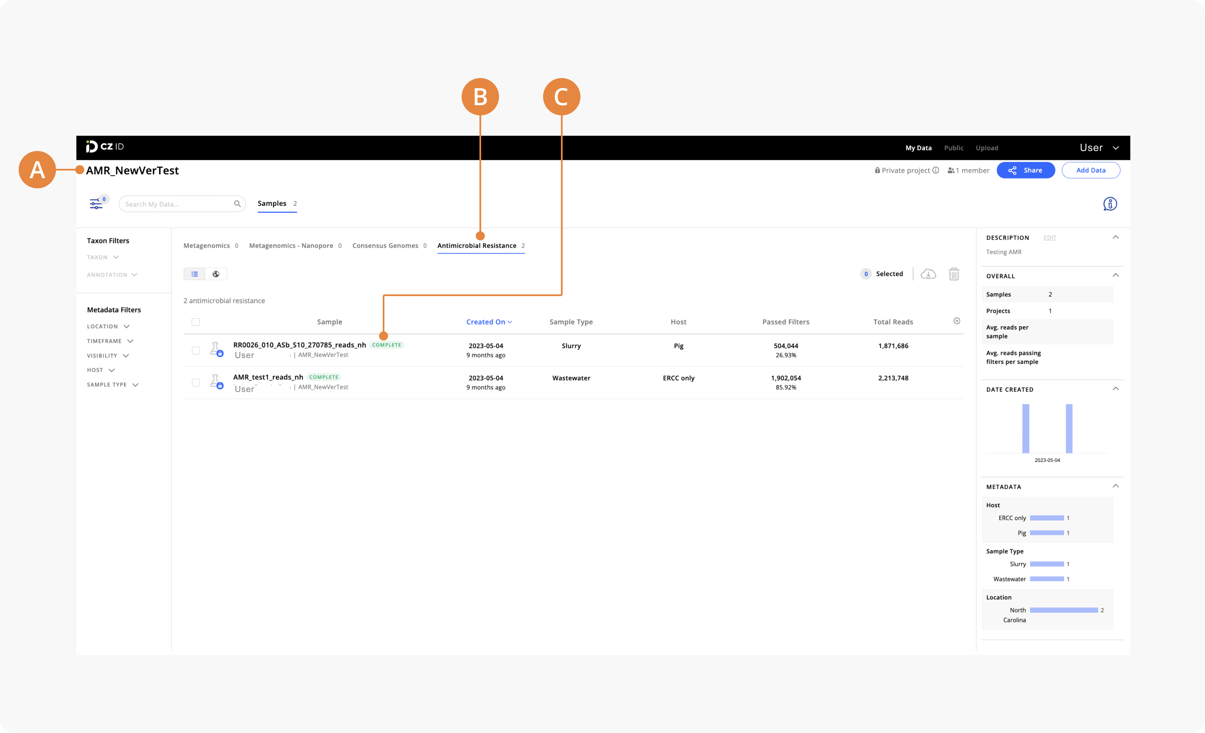Open the info help icon
The width and height of the screenshot is (1205, 733).
[1110, 204]
